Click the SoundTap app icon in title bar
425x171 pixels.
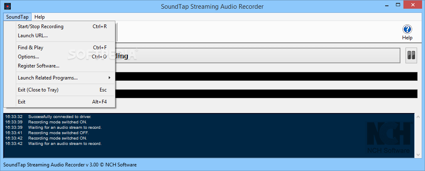7,6
